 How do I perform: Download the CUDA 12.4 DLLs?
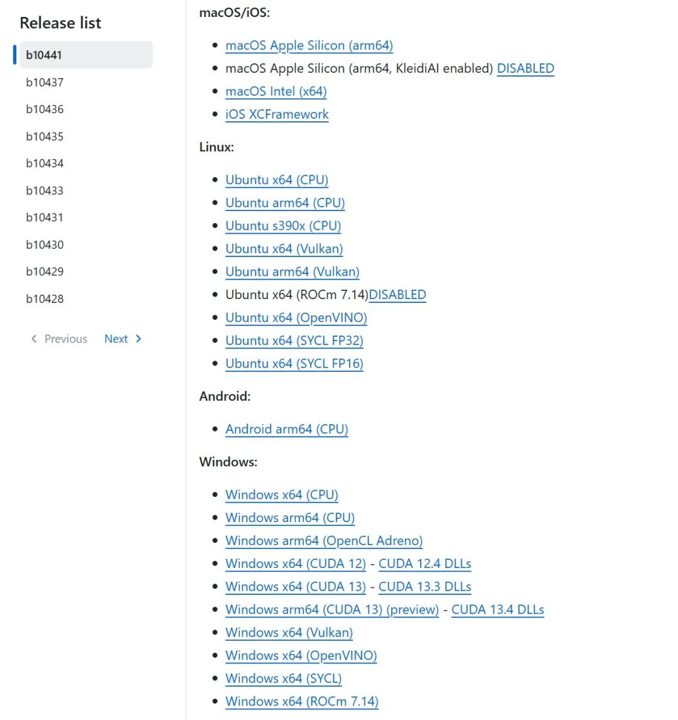425,564
